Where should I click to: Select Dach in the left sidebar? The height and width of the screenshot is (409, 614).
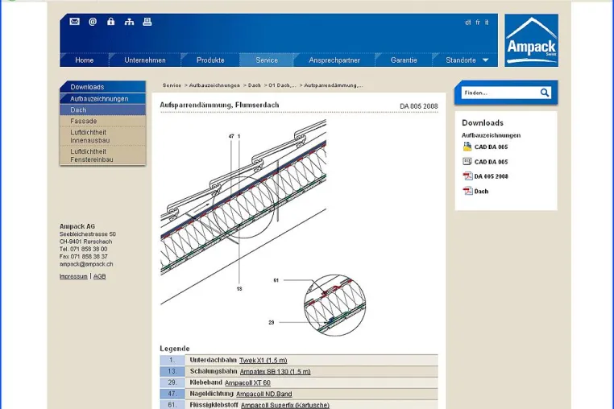(102, 110)
